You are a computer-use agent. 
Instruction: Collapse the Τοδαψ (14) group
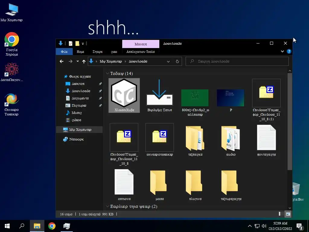[107, 73]
